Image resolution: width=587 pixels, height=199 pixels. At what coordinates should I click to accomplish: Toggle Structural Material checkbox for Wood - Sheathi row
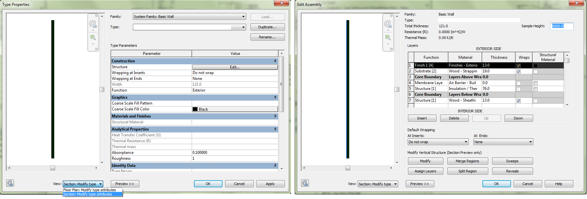point(535,101)
